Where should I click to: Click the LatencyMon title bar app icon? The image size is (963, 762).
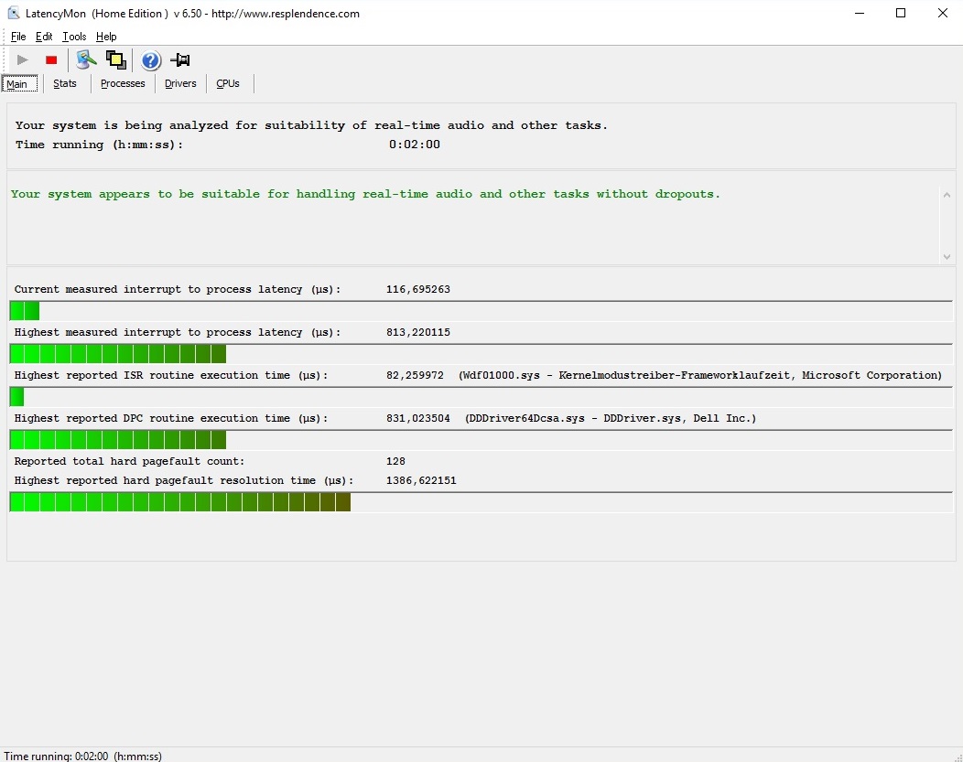[14, 14]
